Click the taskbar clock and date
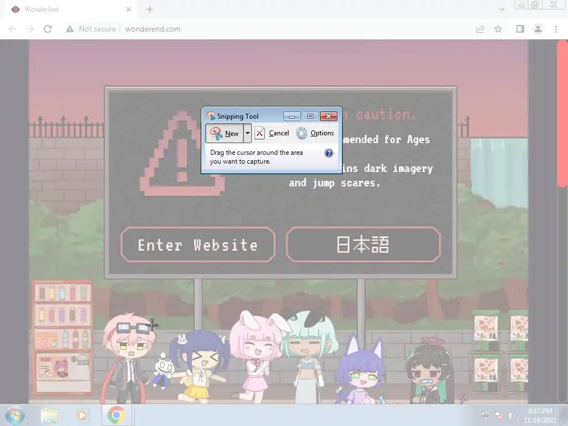The width and height of the screenshot is (568, 426). (540, 415)
